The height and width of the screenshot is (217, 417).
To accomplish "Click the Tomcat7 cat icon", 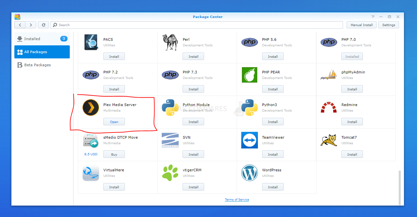I will 329,140.
